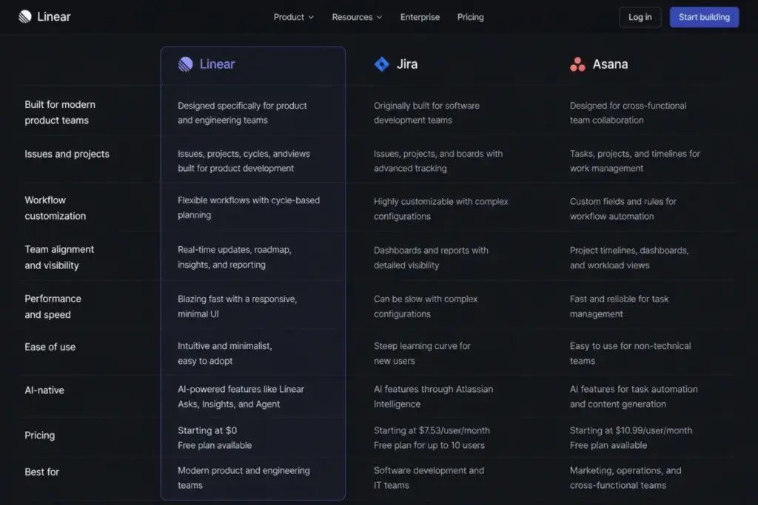758x505 pixels.
Task: Expand the Product menu chevron
Action: (x=312, y=18)
